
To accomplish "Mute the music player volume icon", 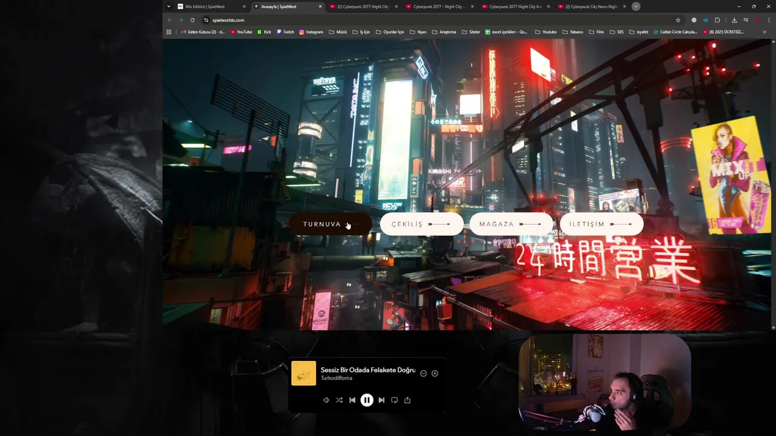I will (x=326, y=400).
